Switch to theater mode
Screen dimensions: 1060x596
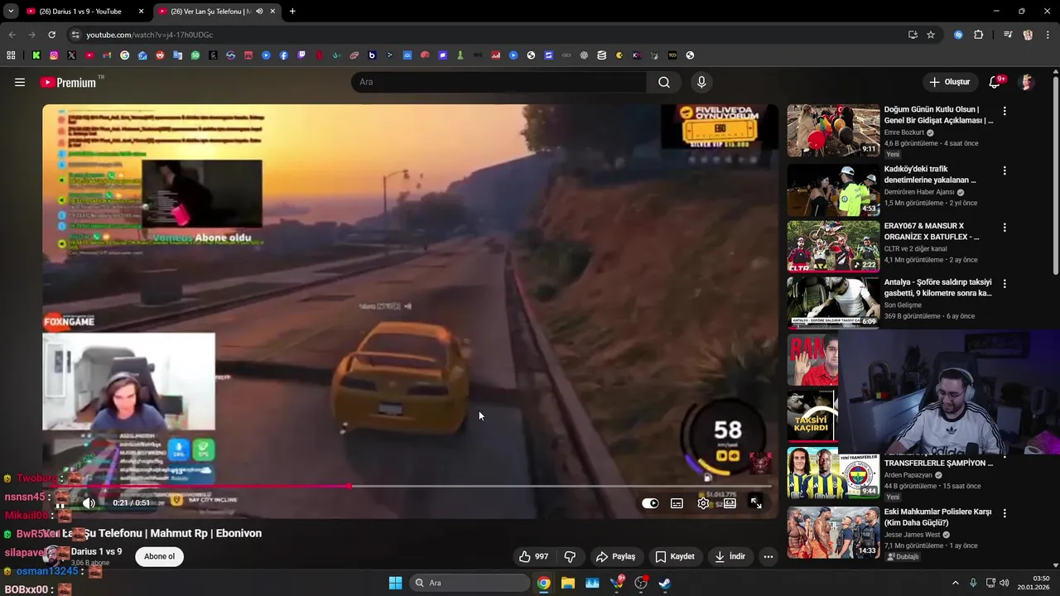[x=730, y=502]
